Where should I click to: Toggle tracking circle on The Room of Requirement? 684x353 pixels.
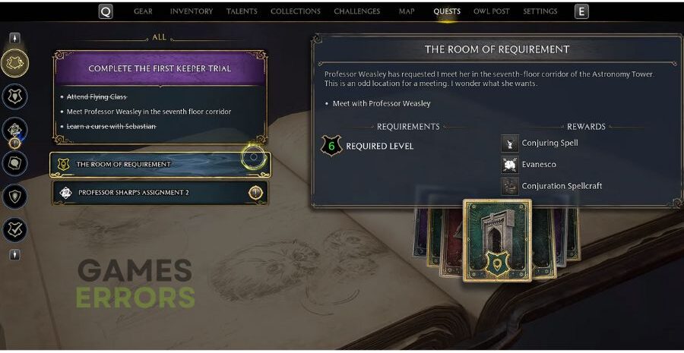253,157
